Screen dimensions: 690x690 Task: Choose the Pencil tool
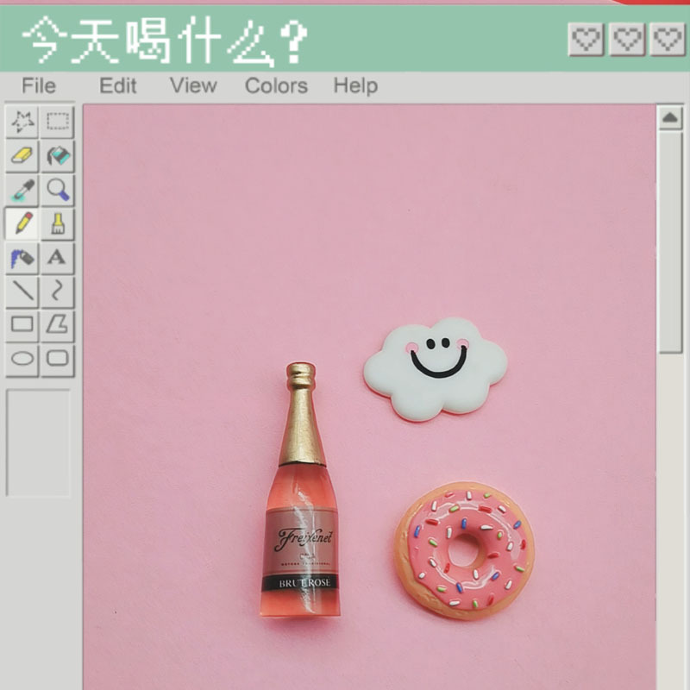point(22,224)
